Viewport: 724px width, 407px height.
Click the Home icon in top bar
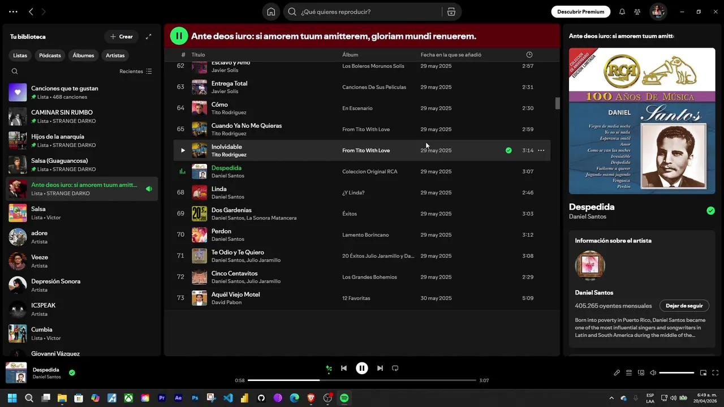pyautogui.click(x=271, y=12)
